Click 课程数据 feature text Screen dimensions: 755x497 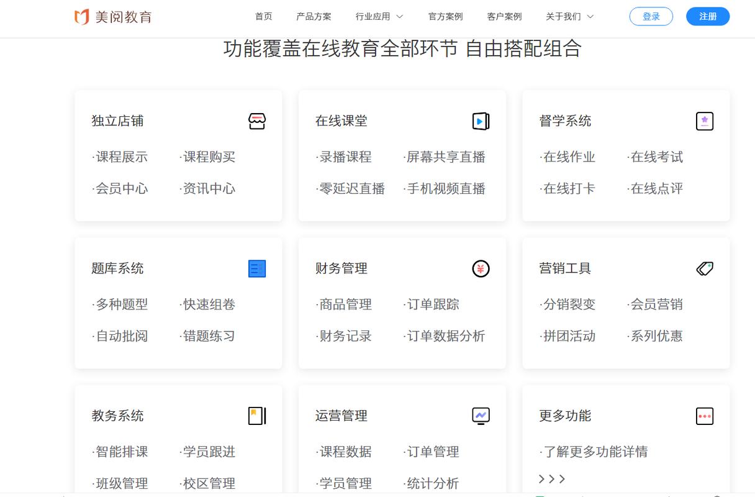[x=344, y=452]
